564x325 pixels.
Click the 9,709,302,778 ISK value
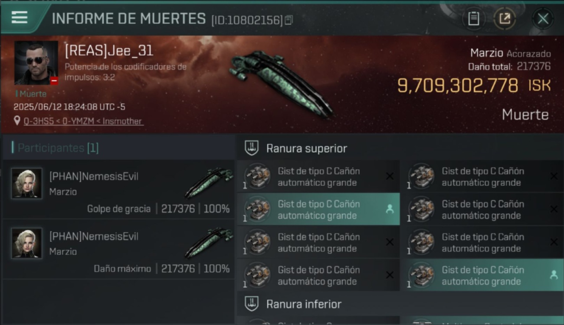474,86
